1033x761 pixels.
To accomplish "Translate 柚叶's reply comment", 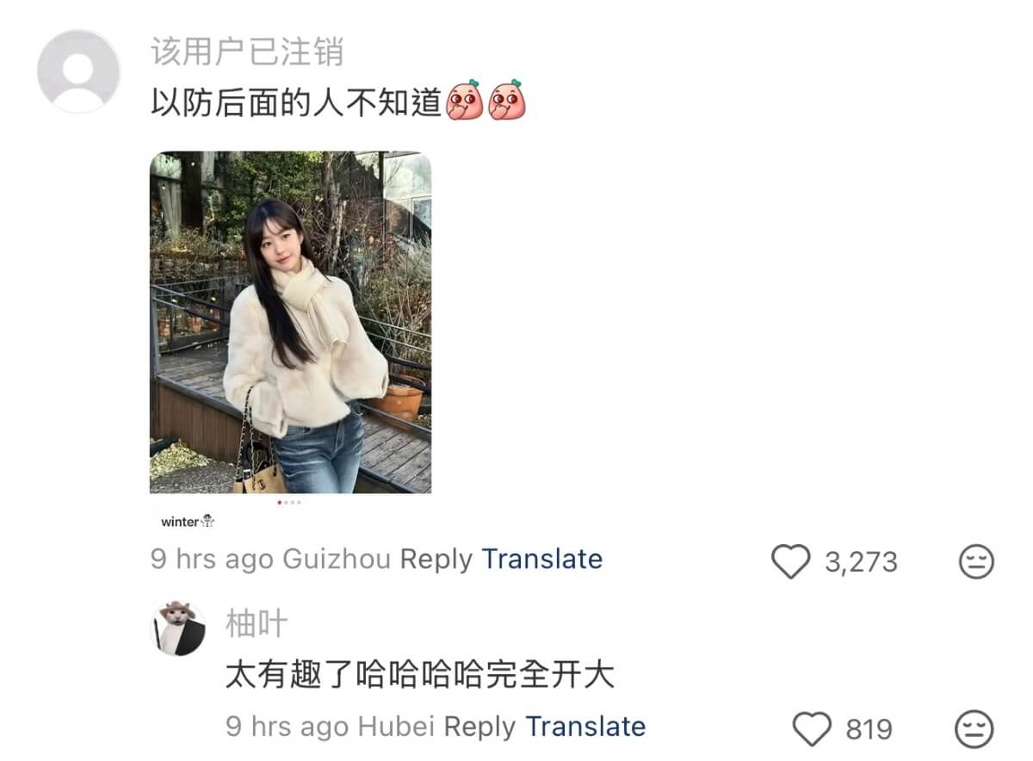I will (586, 727).
